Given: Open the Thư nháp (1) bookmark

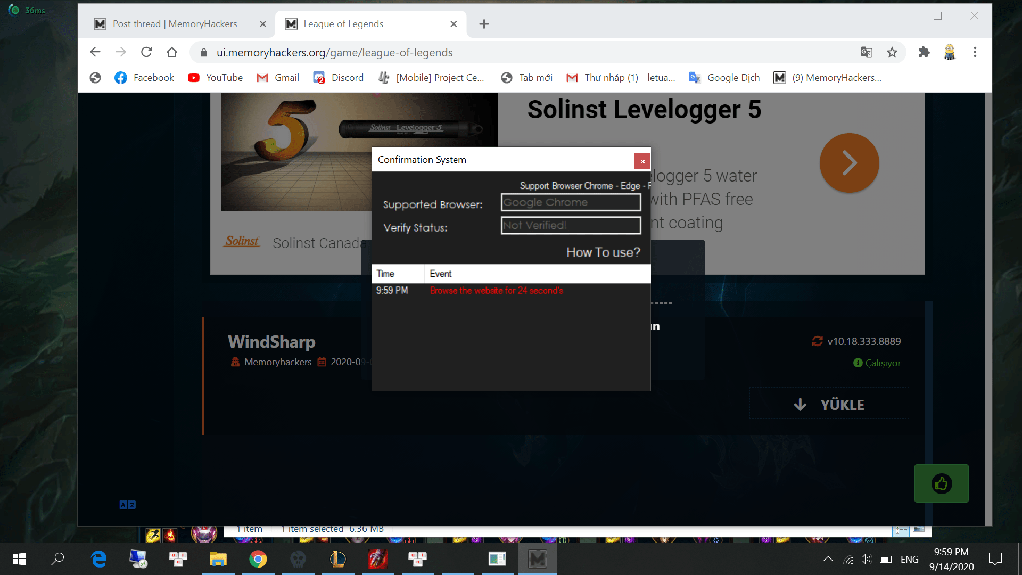Looking at the screenshot, I should [x=621, y=78].
